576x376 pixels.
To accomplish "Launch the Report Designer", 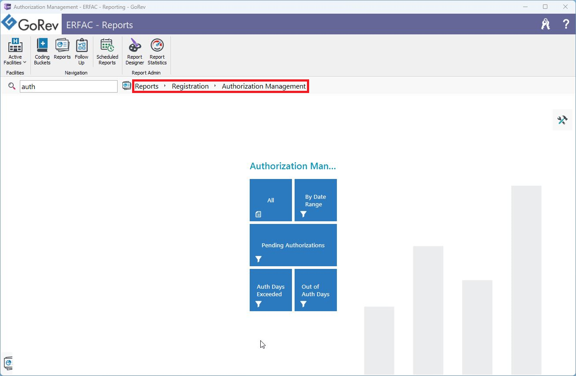I will (135, 52).
